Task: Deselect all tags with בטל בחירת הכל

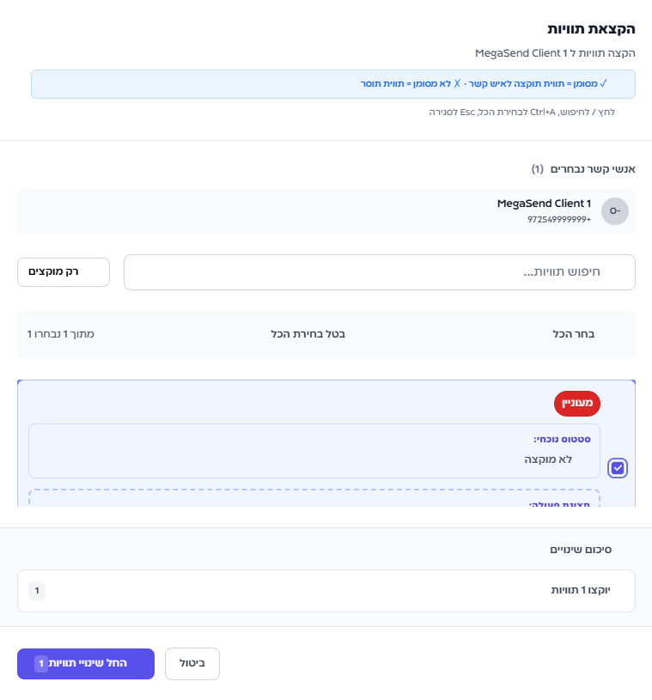Action: tap(308, 334)
